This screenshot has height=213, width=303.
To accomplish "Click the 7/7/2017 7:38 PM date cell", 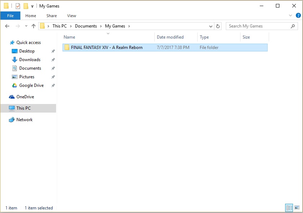I will click(x=173, y=48).
